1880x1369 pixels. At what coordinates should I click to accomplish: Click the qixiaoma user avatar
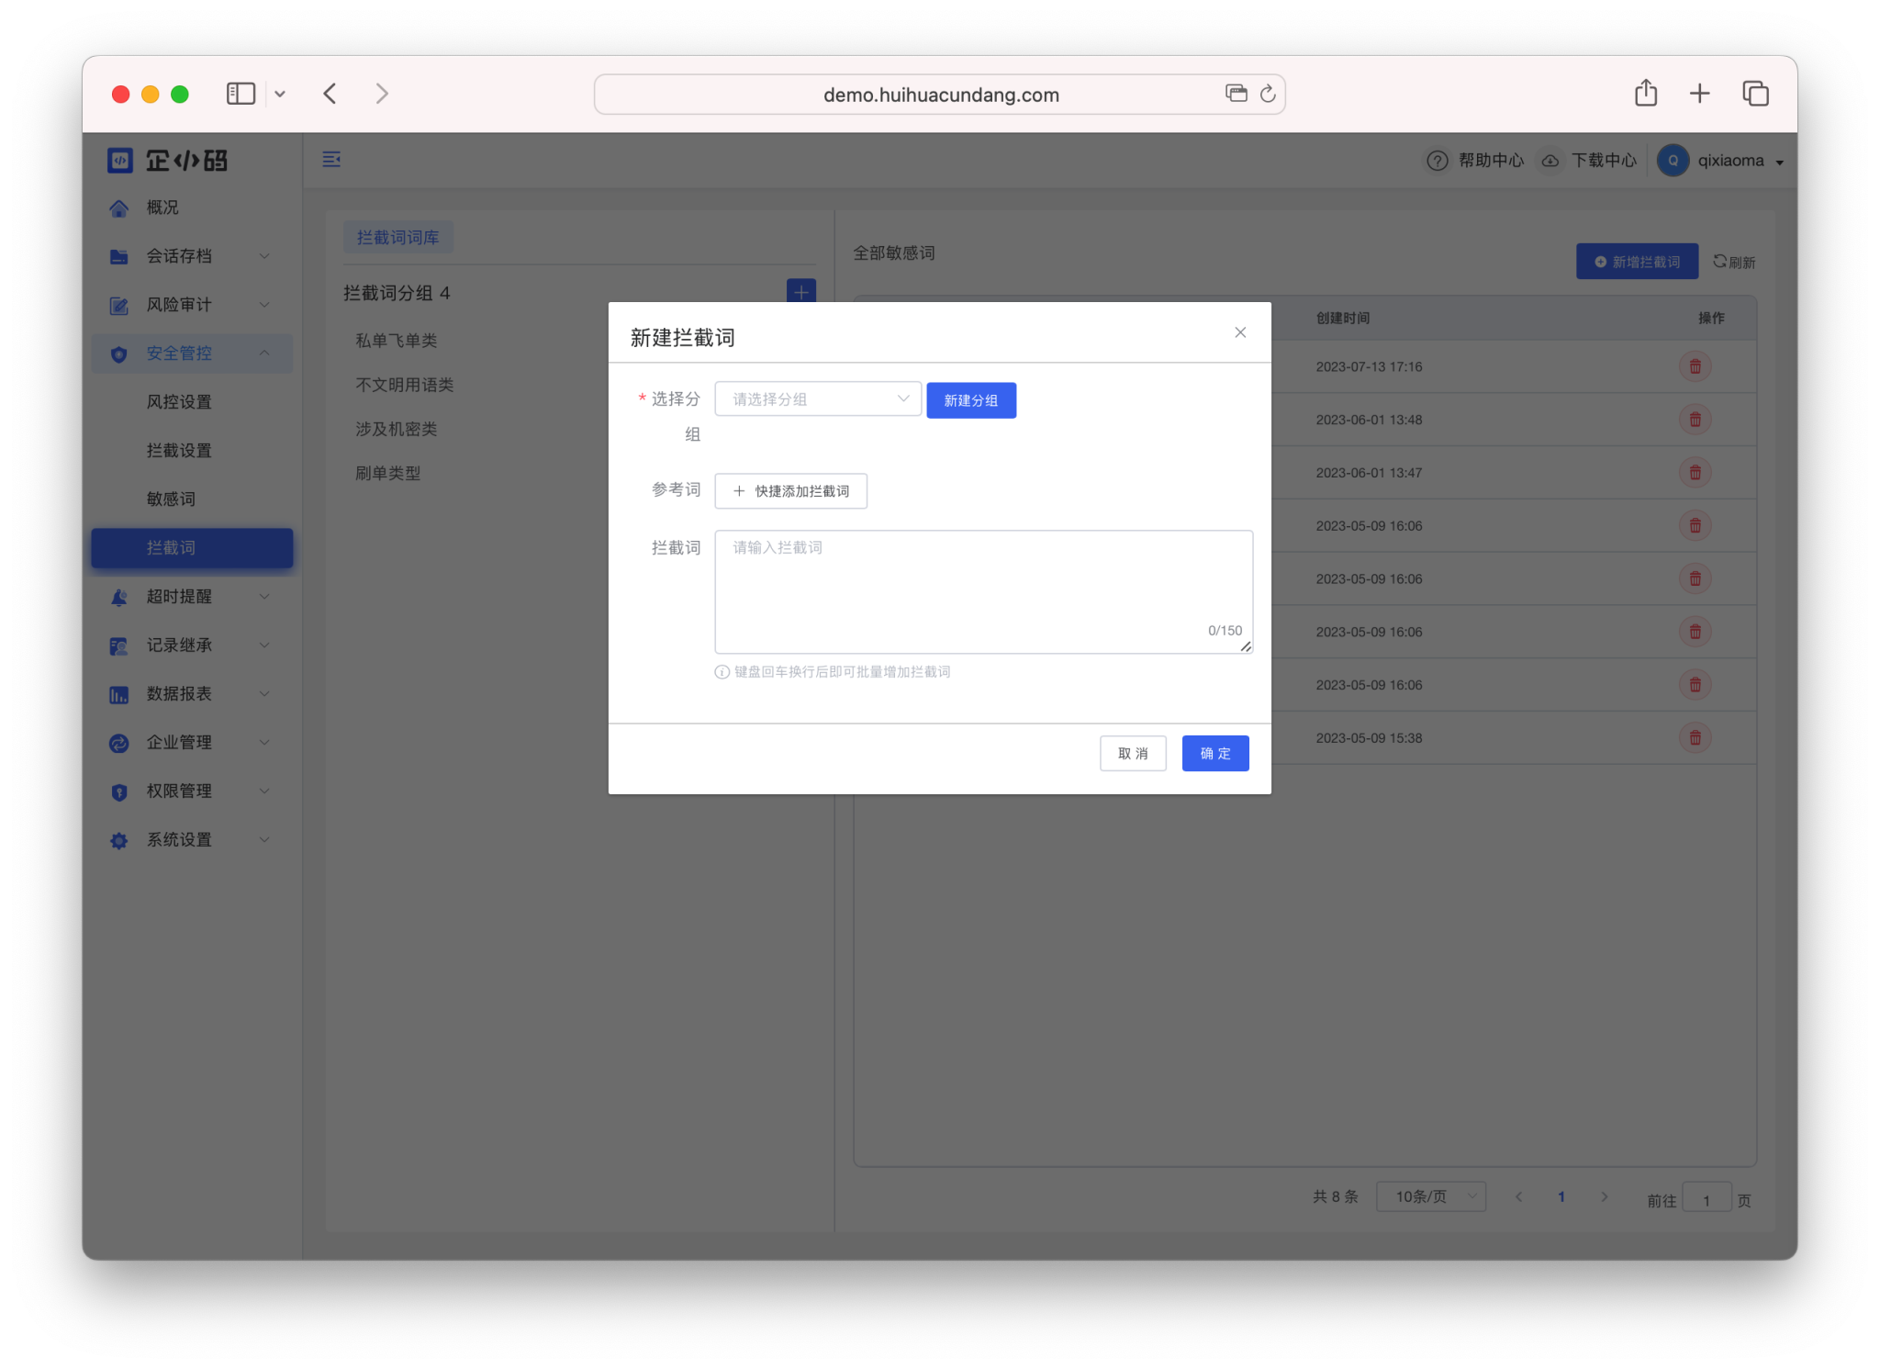tap(1673, 161)
